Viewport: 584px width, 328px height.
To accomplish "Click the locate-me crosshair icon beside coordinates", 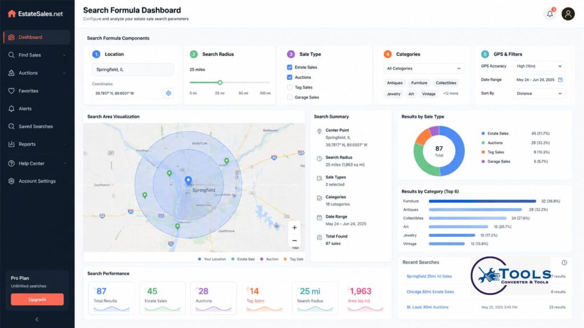I will 169,93.
